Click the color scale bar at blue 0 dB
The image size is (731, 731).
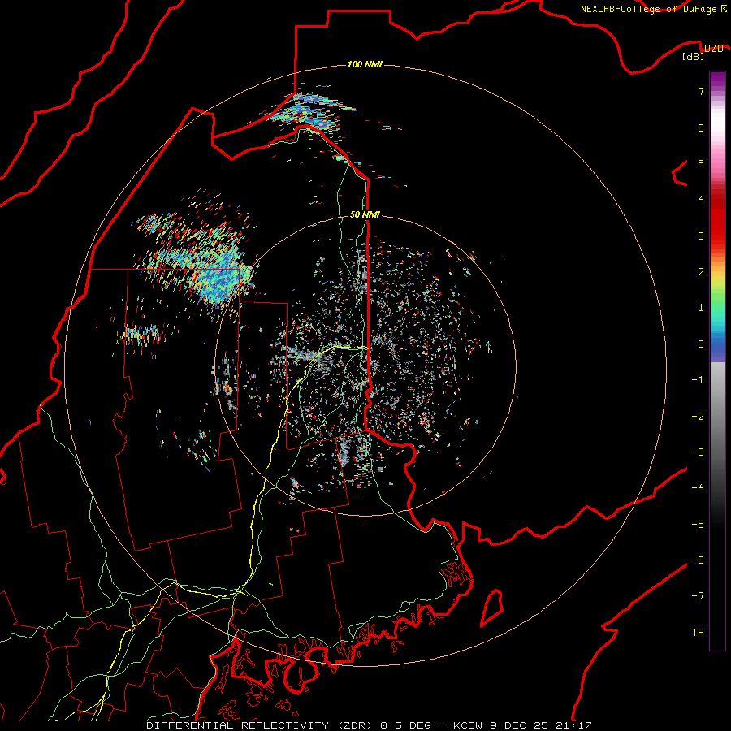[717, 344]
